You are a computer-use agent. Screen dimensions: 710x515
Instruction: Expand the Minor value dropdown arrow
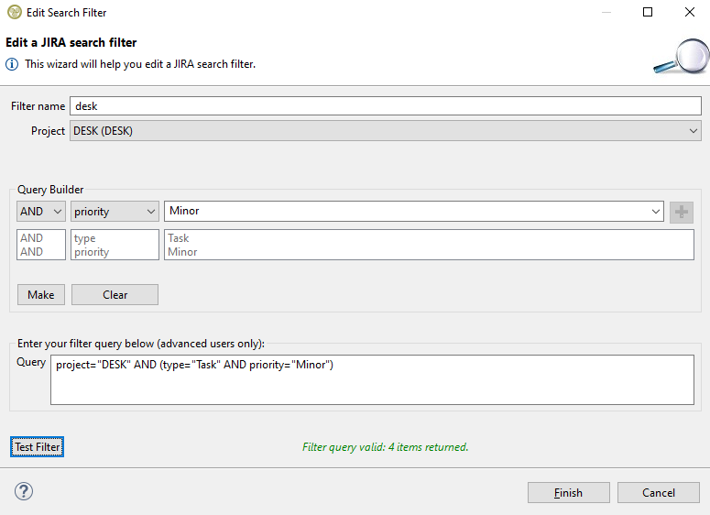click(x=656, y=212)
